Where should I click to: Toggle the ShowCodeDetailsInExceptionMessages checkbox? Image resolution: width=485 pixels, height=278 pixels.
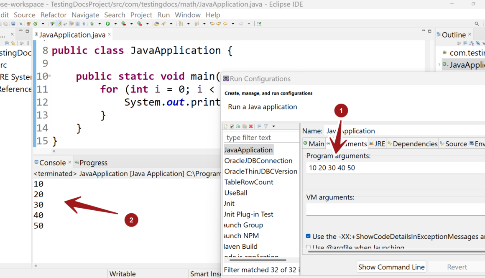click(x=308, y=237)
